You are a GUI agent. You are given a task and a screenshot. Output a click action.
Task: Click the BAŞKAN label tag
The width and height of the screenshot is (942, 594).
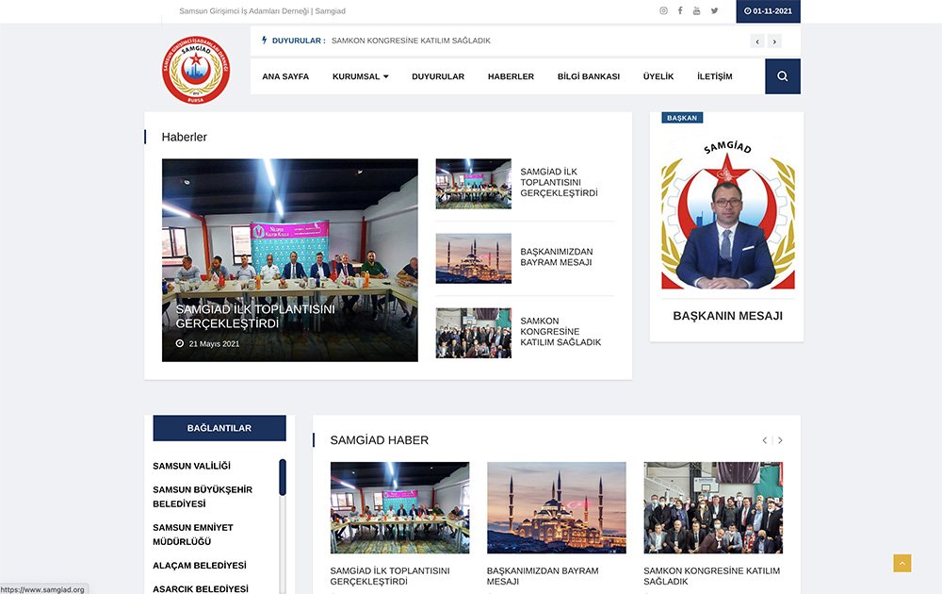(x=682, y=118)
